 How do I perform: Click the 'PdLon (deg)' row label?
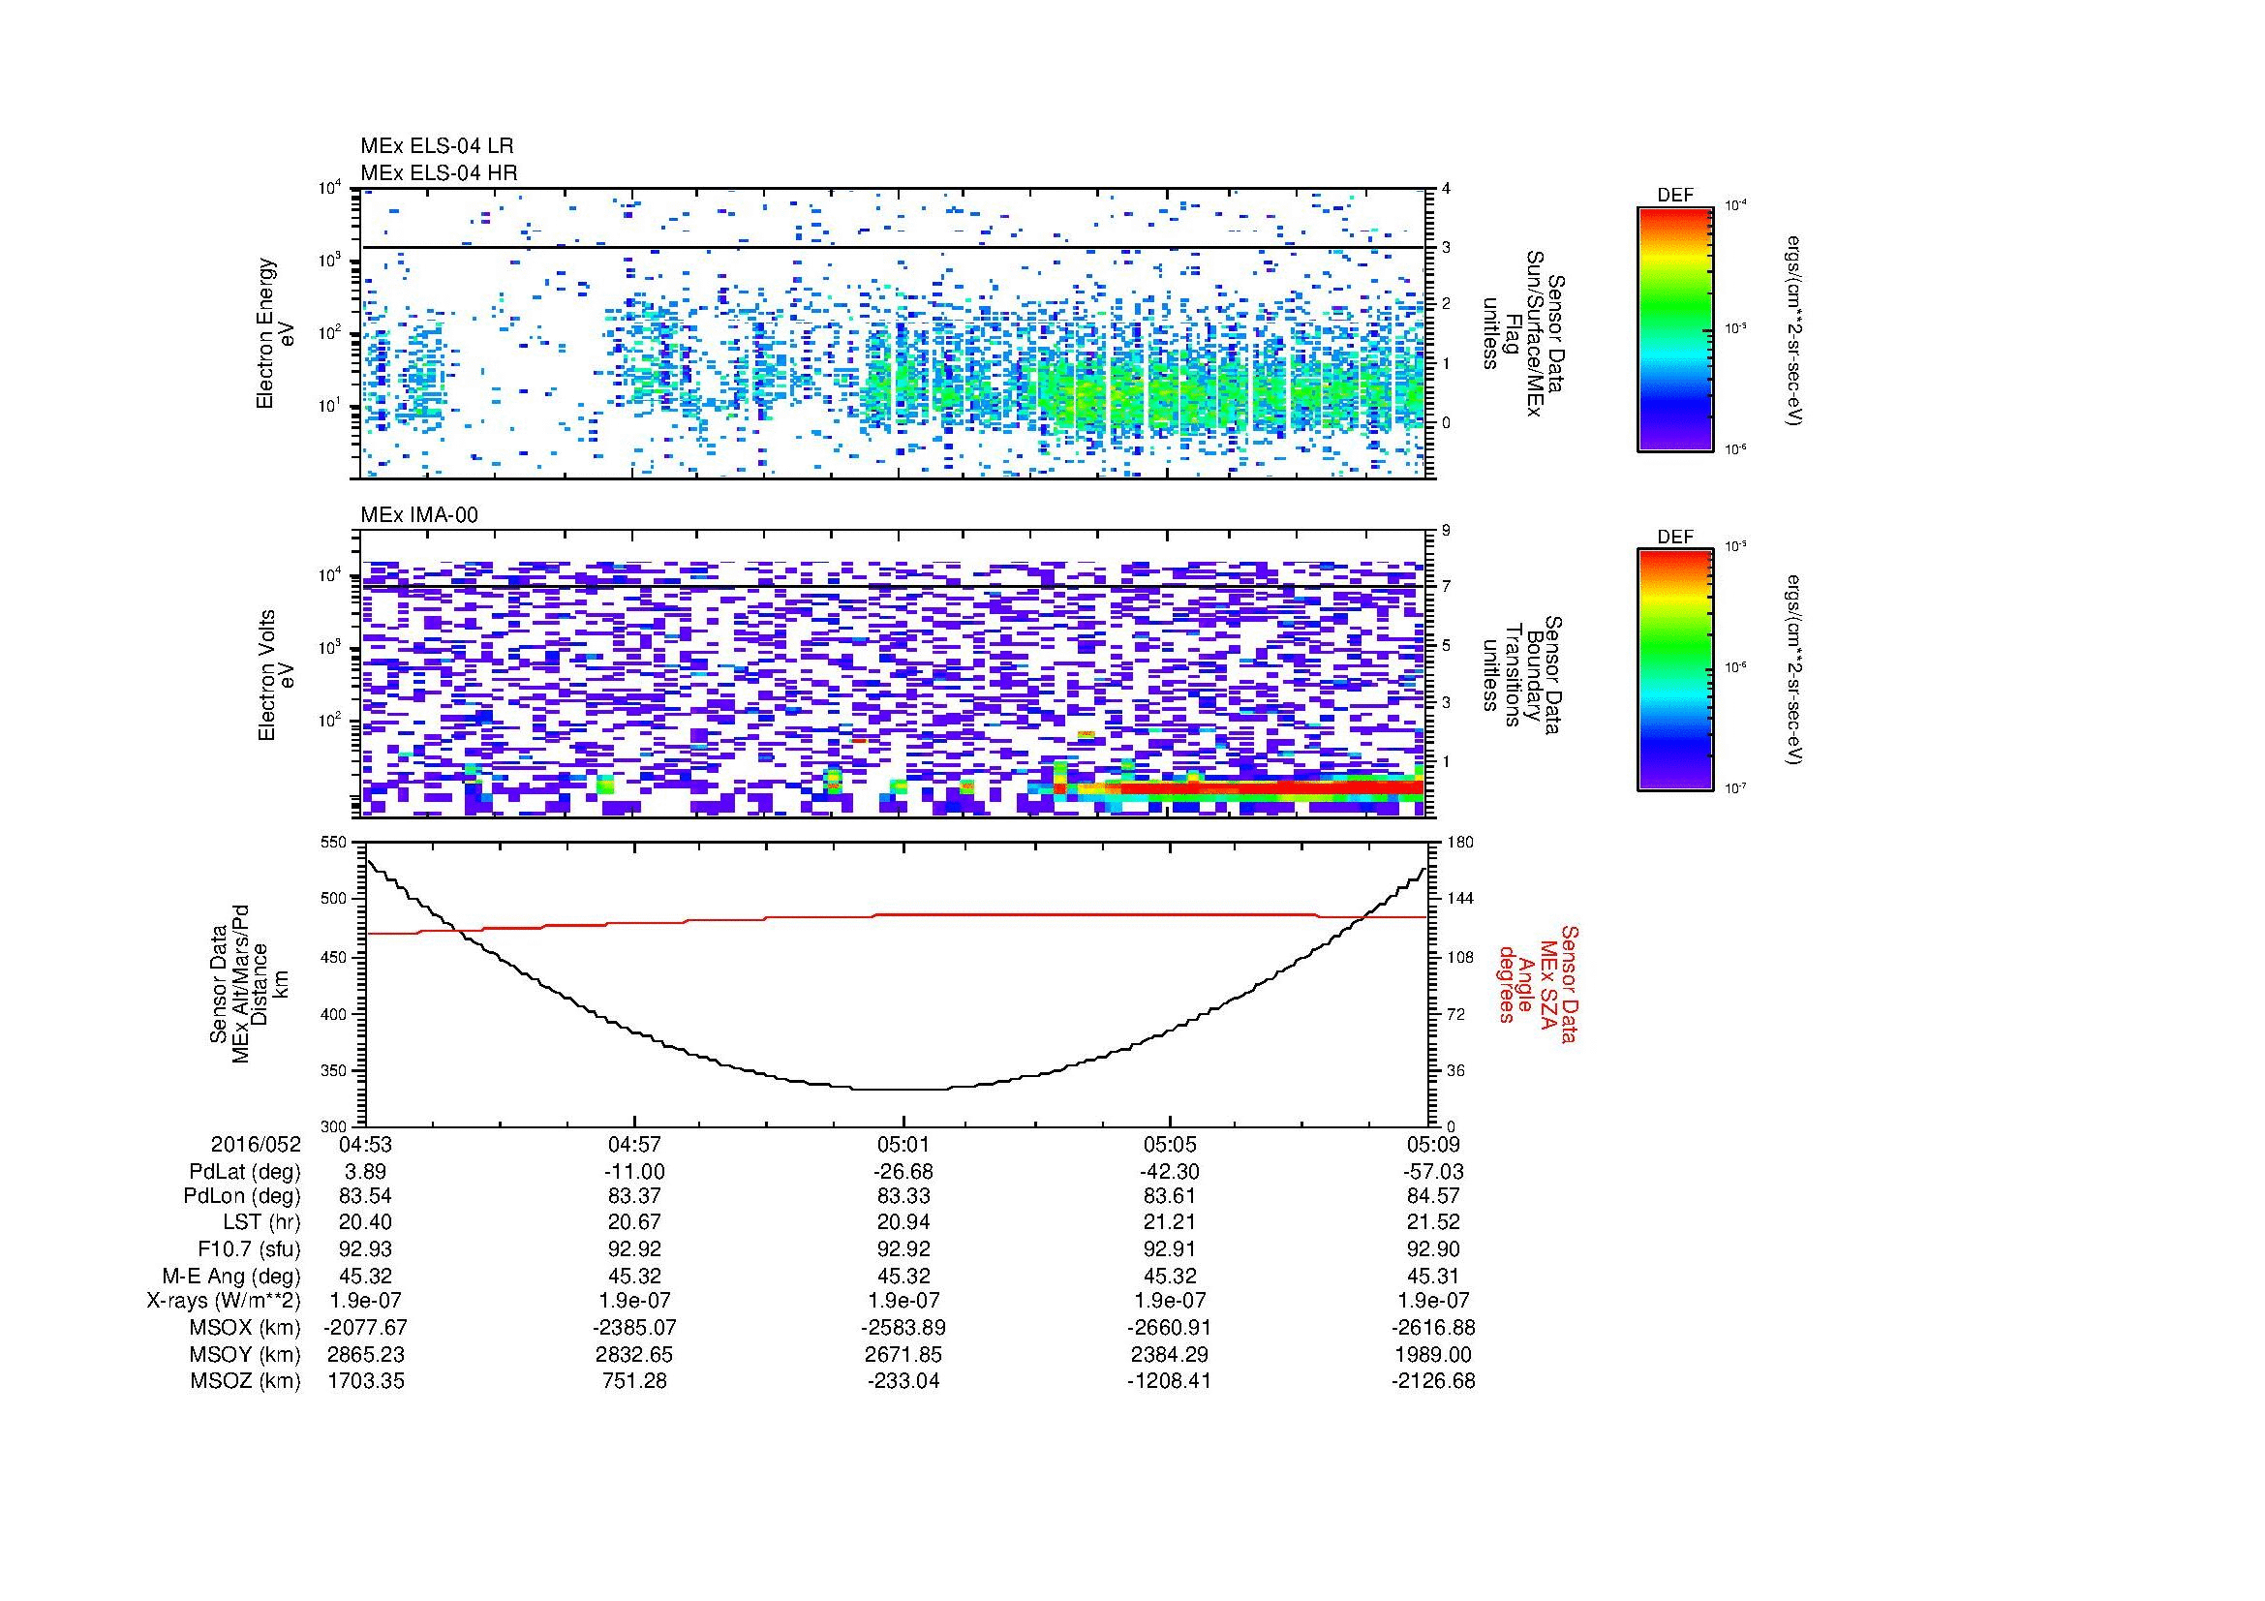242,1196
